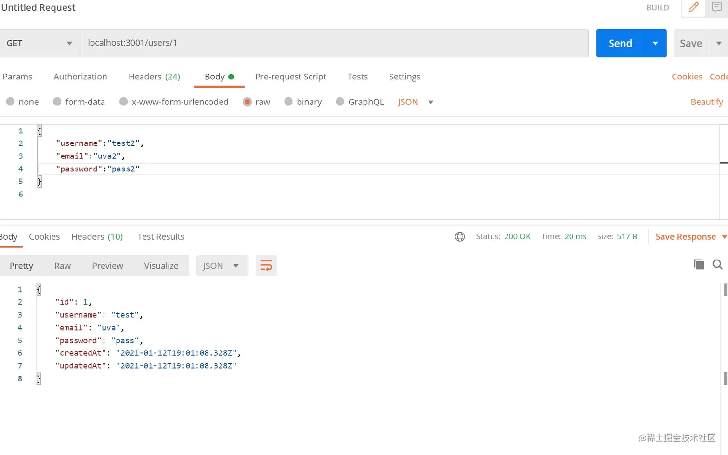The width and height of the screenshot is (728, 455).
Task: Expand the Save Response dropdown
Action: click(x=724, y=236)
